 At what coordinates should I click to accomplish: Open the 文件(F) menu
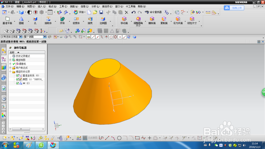(x=10, y=6)
